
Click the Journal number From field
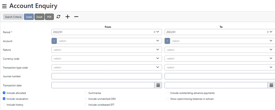click(x=107, y=76)
